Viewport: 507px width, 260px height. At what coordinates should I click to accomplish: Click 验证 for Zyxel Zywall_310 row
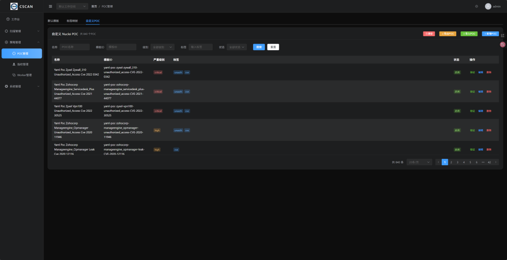pos(472,72)
